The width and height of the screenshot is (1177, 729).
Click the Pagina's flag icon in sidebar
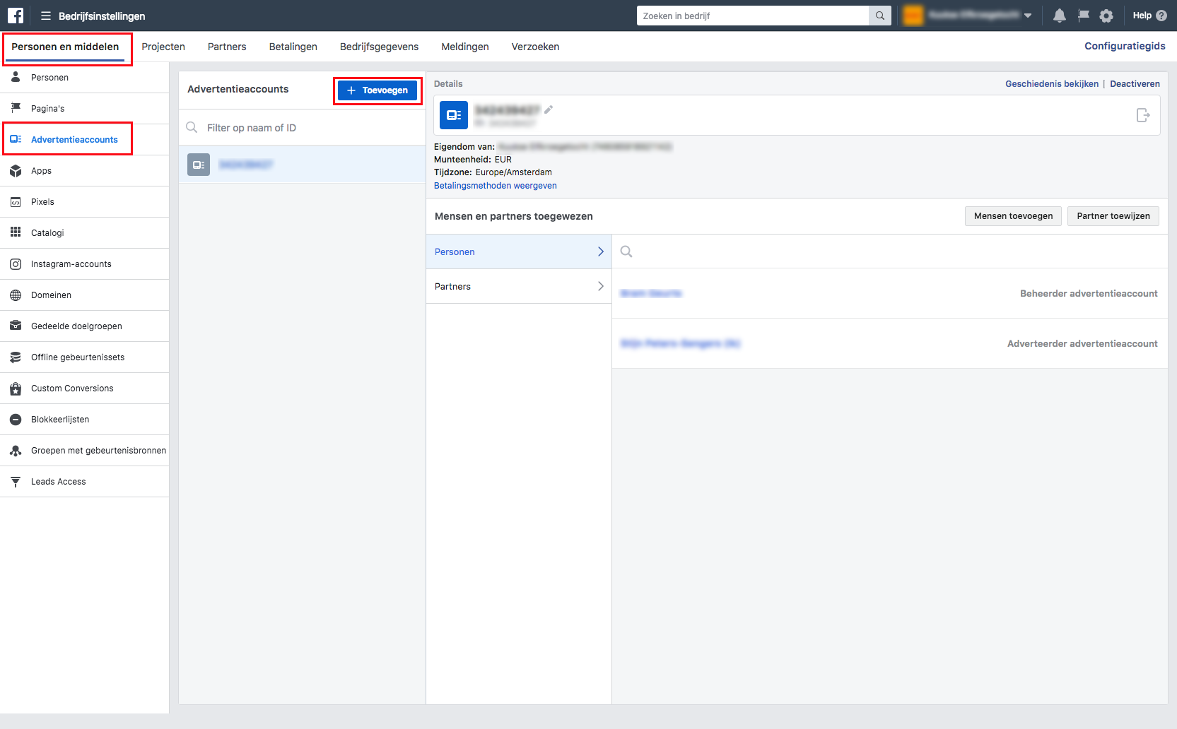16,108
